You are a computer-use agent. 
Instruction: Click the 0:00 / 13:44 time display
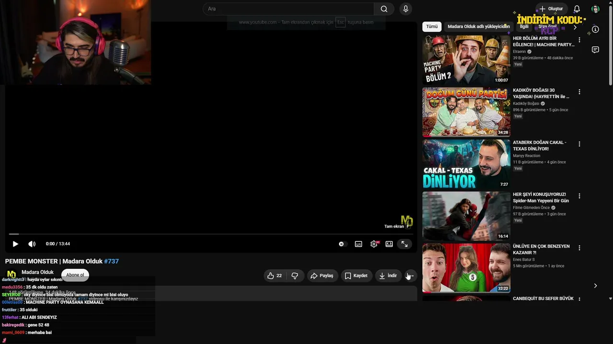(x=58, y=244)
